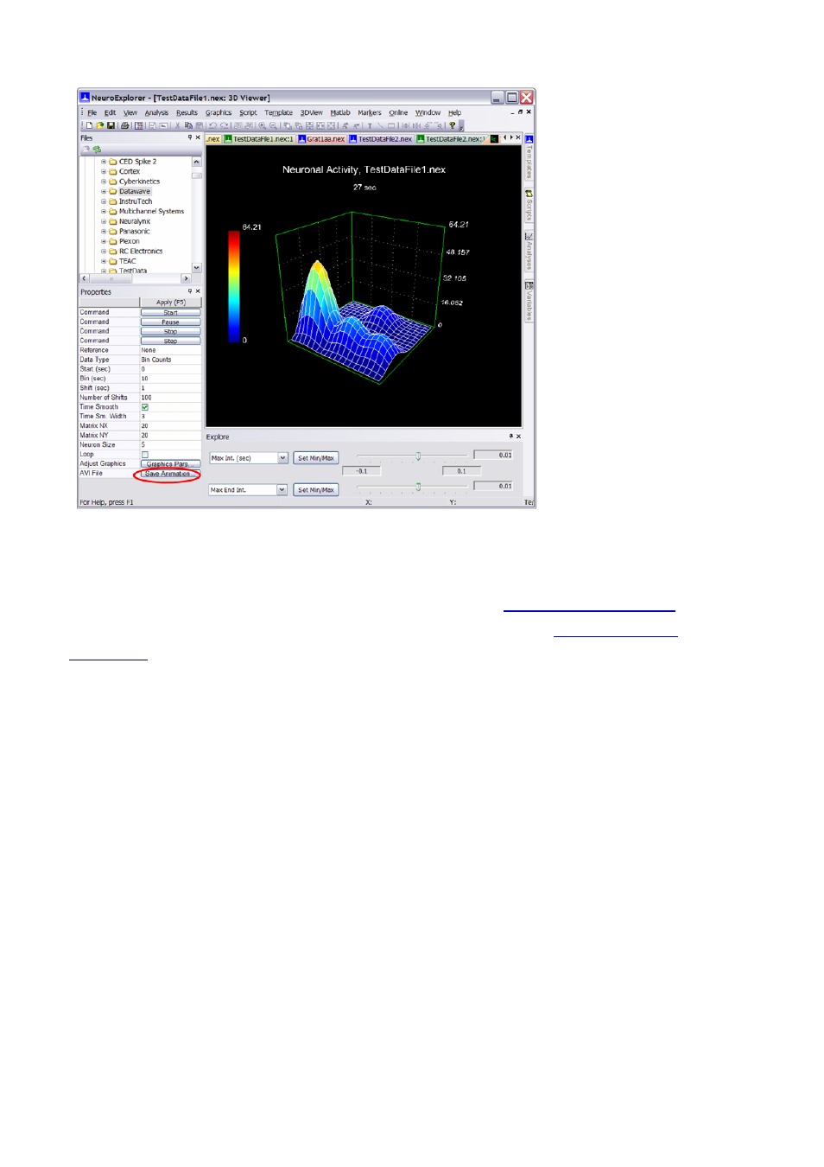Select the Panasonic folder
824x1167 pixels.
(x=134, y=232)
